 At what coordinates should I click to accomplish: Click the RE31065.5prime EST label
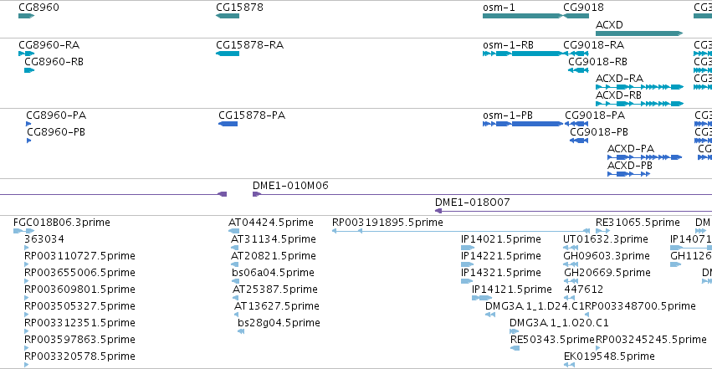tap(638, 223)
